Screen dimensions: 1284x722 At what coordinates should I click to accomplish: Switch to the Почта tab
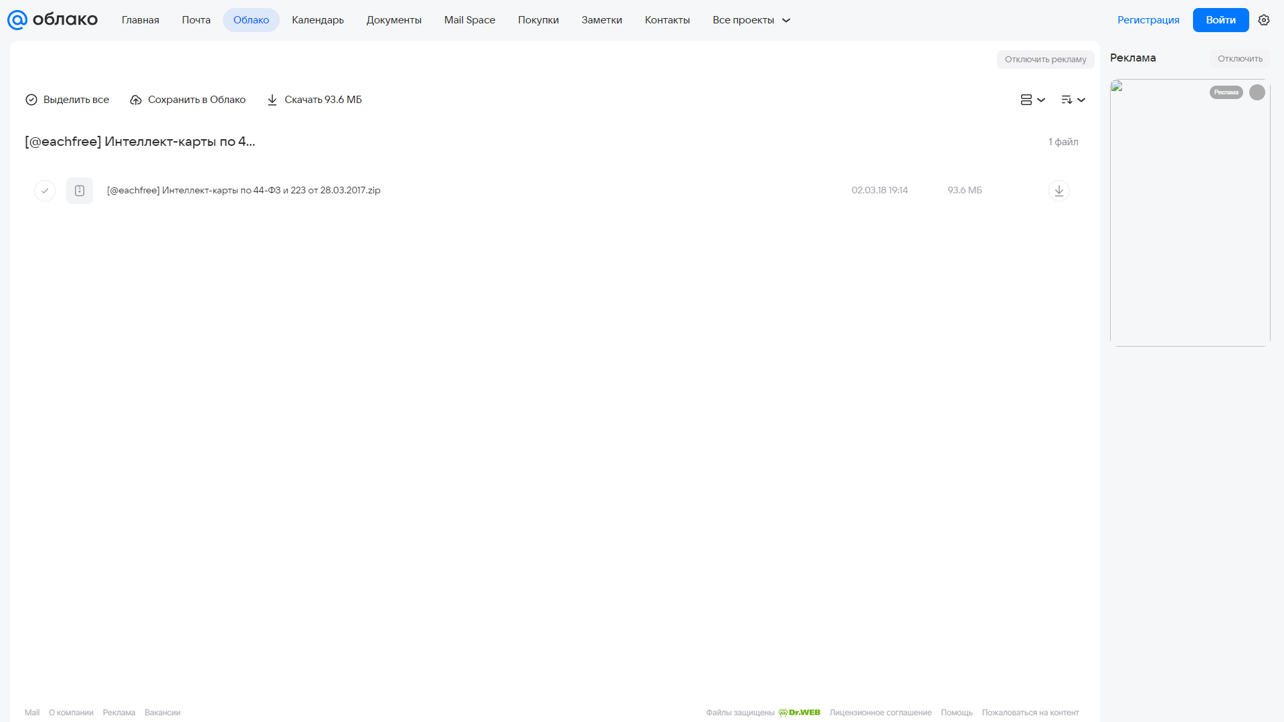tap(196, 20)
